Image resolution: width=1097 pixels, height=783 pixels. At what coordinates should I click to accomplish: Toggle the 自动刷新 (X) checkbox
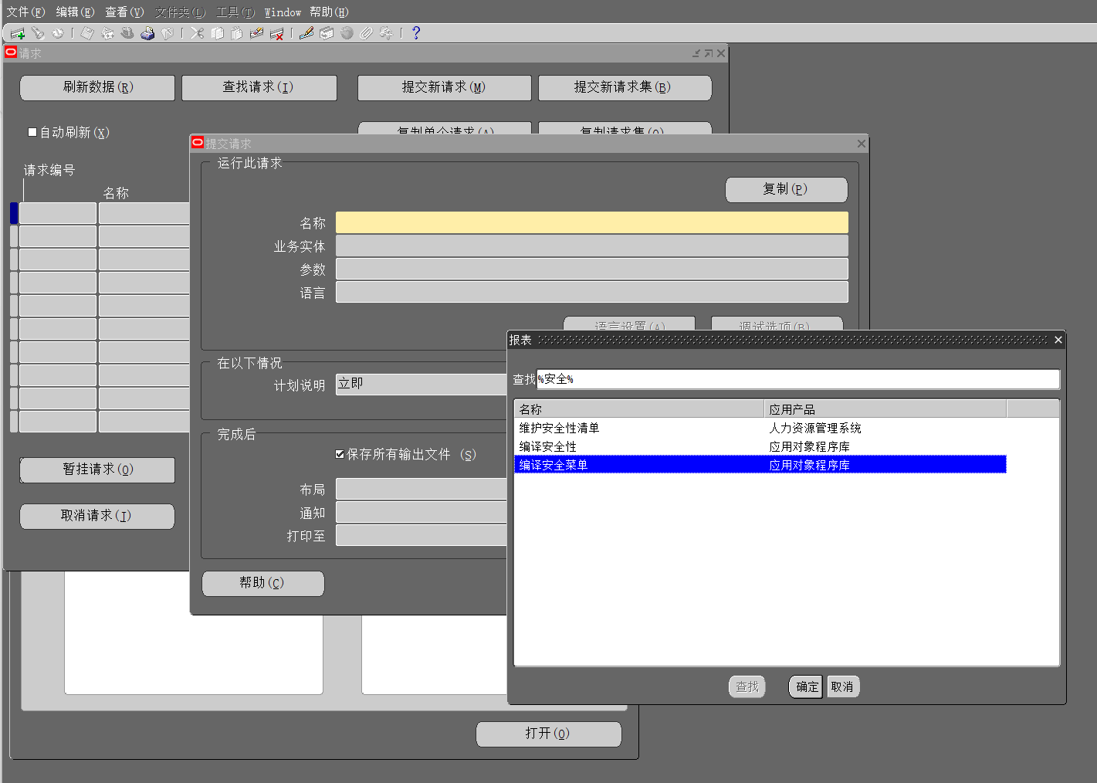(x=32, y=132)
